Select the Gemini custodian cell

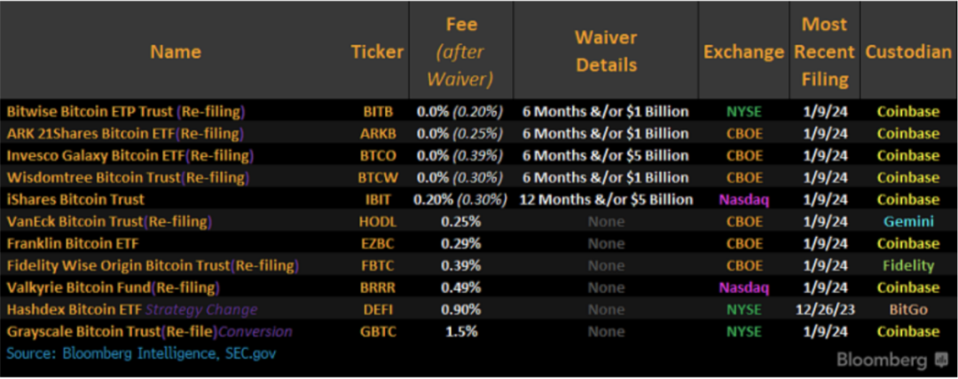[x=907, y=222]
